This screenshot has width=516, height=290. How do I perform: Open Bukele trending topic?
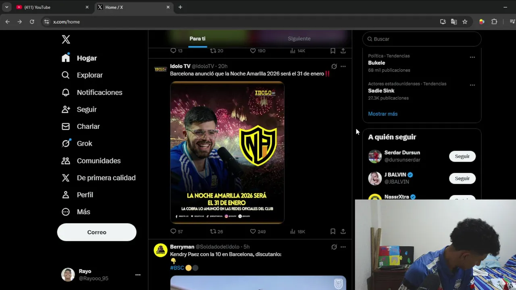point(377,63)
